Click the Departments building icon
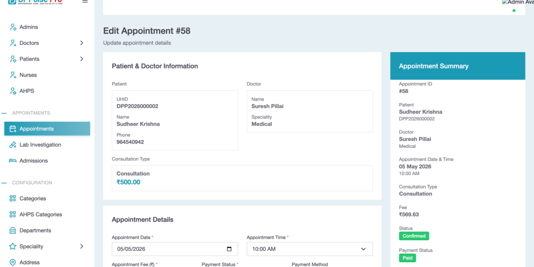The width and height of the screenshot is (534, 267). 13,231
